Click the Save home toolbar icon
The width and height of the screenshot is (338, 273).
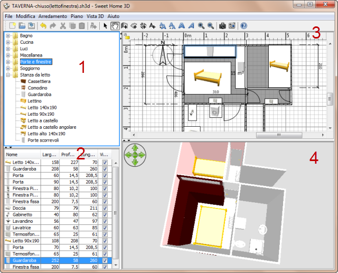point(32,25)
